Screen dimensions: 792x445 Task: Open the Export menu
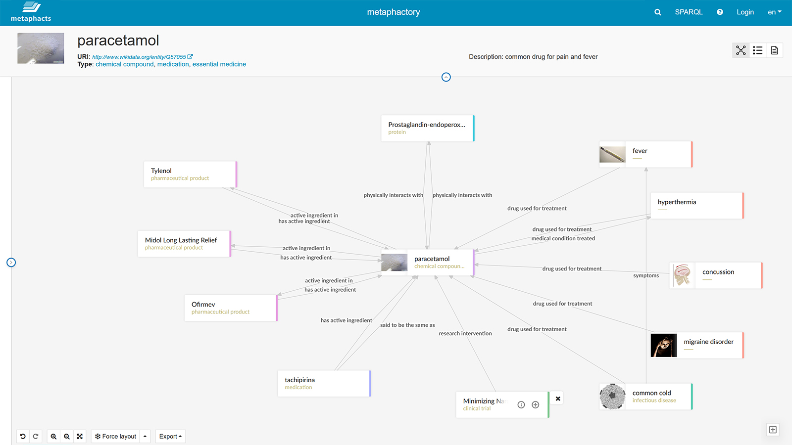(x=170, y=437)
